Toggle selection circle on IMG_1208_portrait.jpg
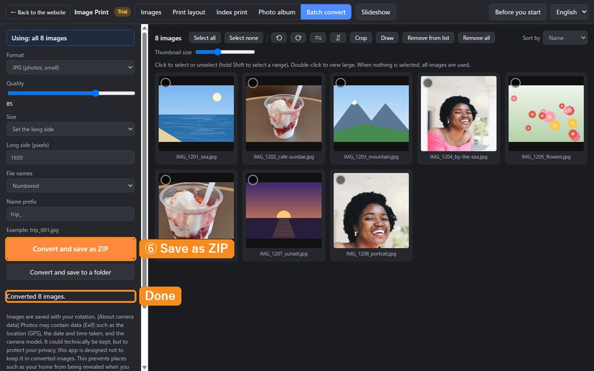This screenshot has width=594, height=371. tap(340, 179)
